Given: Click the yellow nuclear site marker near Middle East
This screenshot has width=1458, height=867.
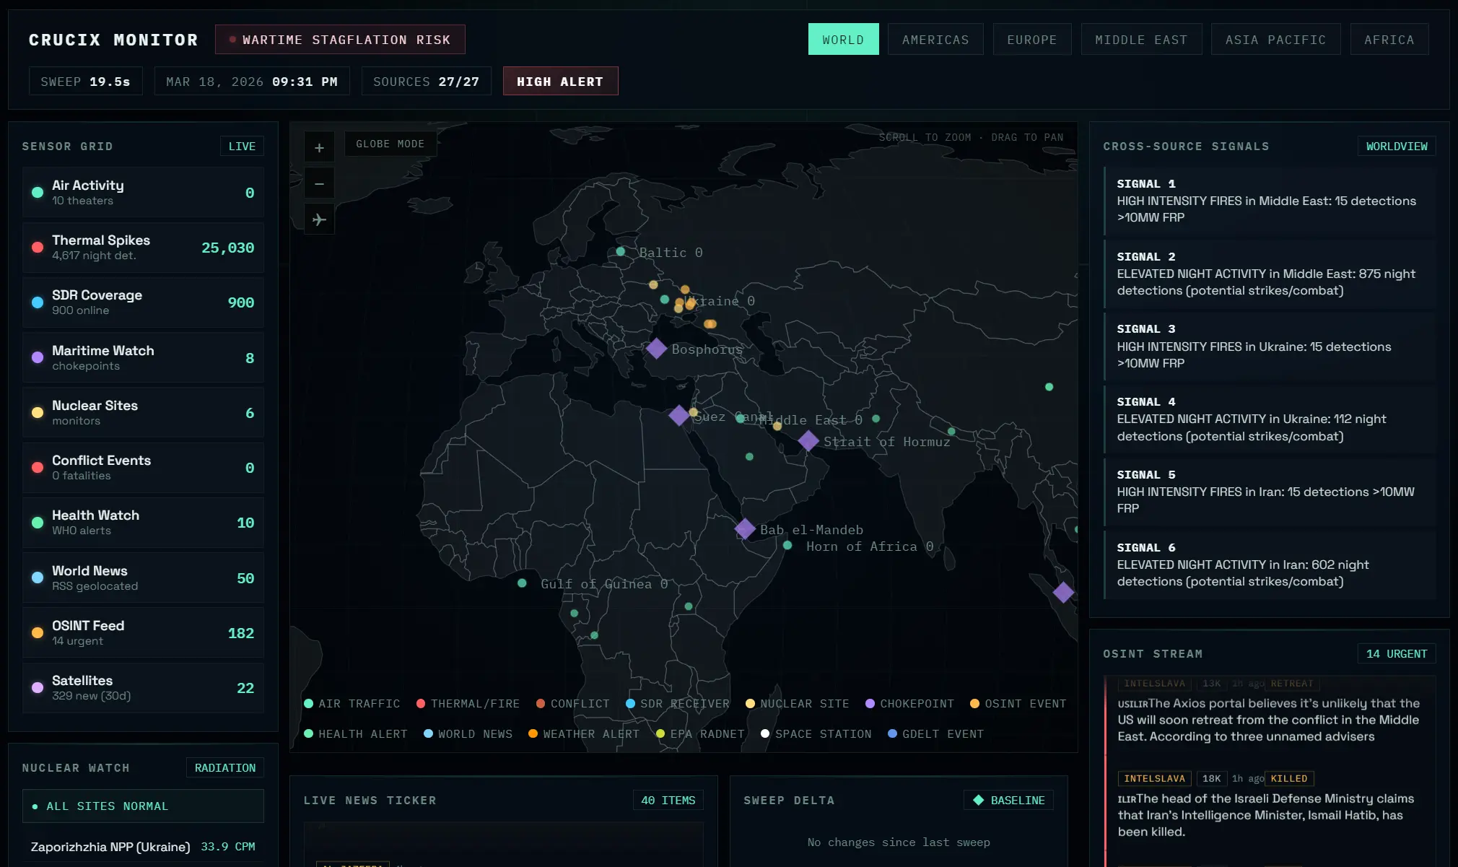Looking at the screenshot, I should pos(776,426).
